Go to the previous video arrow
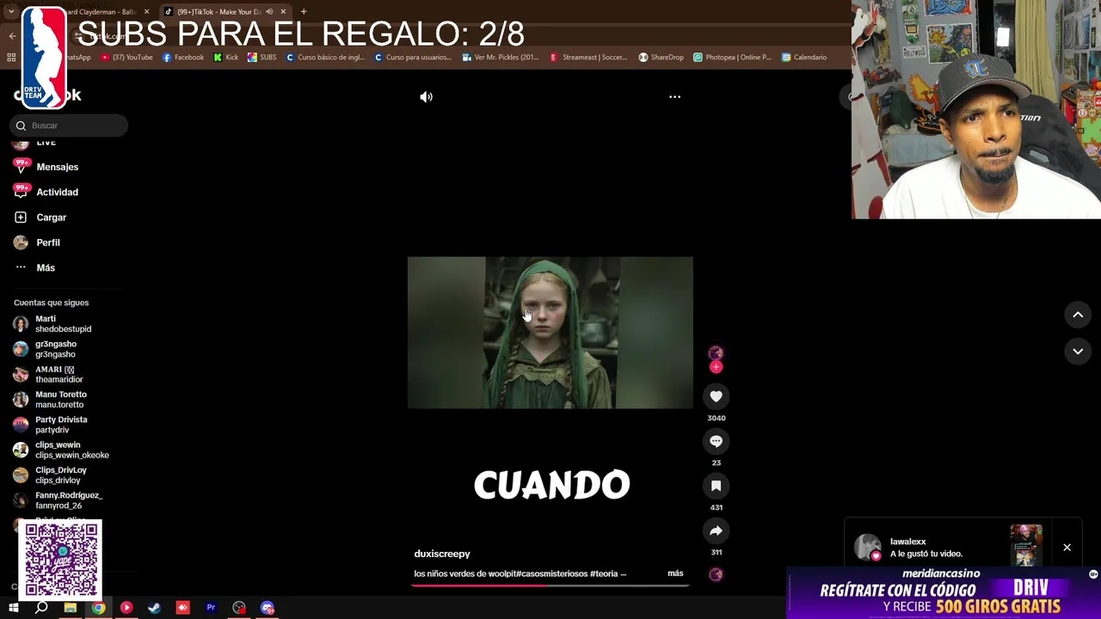Image resolution: width=1101 pixels, height=619 pixels. click(x=1078, y=316)
